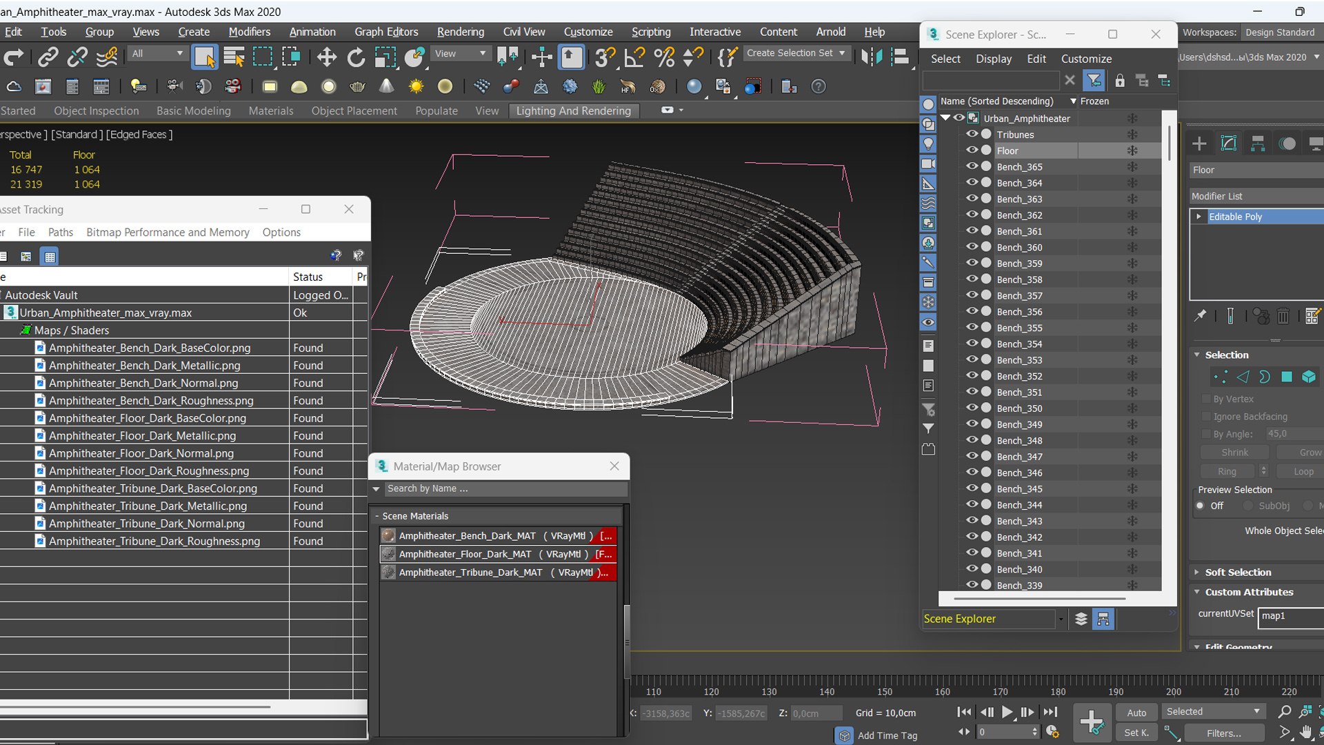This screenshot has height=745, width=1324.
Task: Open the Graph Editors menu
Action: pos(386,32)
